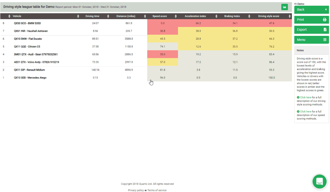Screen dimensions: 330x192
Task: Open speed scoring methods description link
Action: pyautogui.click(x=305, y=112)
